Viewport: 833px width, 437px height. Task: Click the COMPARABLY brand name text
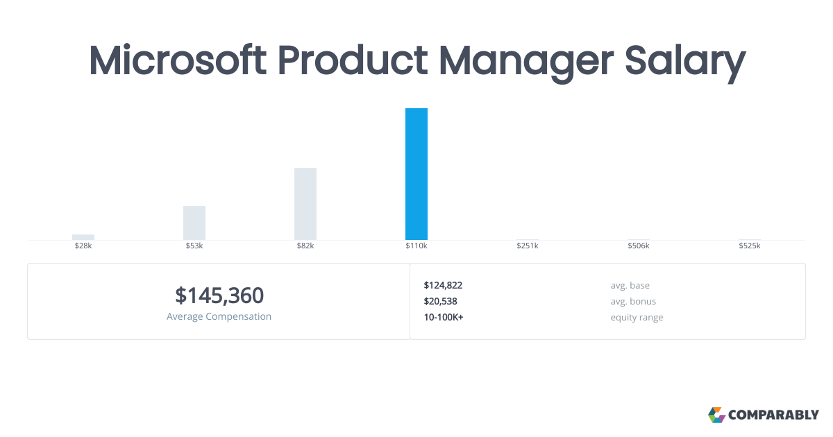(x=774, y=415)
